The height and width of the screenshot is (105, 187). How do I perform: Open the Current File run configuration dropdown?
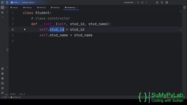[x=129, y=2]
